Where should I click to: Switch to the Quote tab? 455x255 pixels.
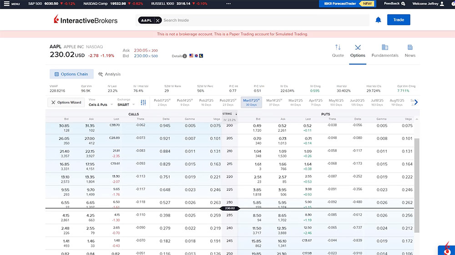pos(338,51)
